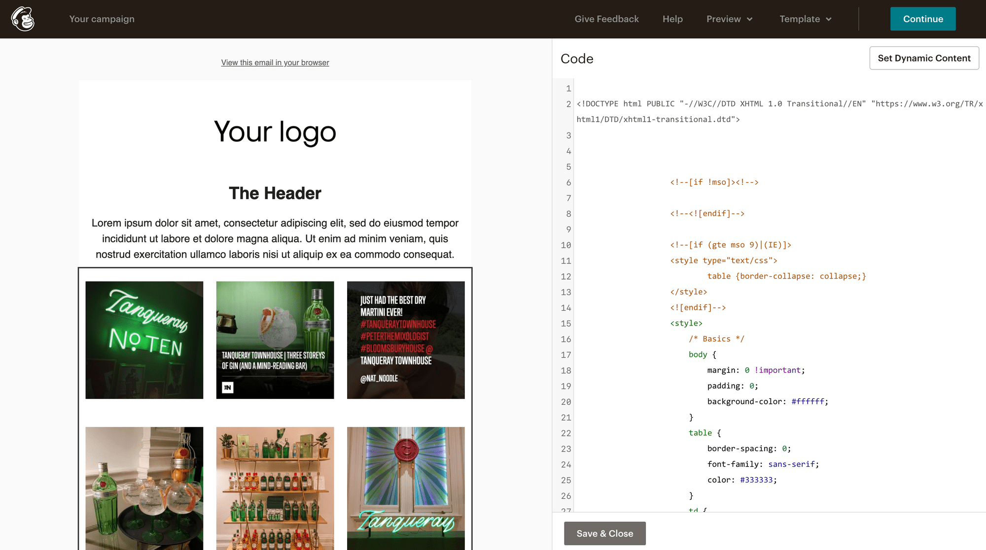Click the Give Feedback link
This screenshot has height=550, width=986.
tap(606, 19)
